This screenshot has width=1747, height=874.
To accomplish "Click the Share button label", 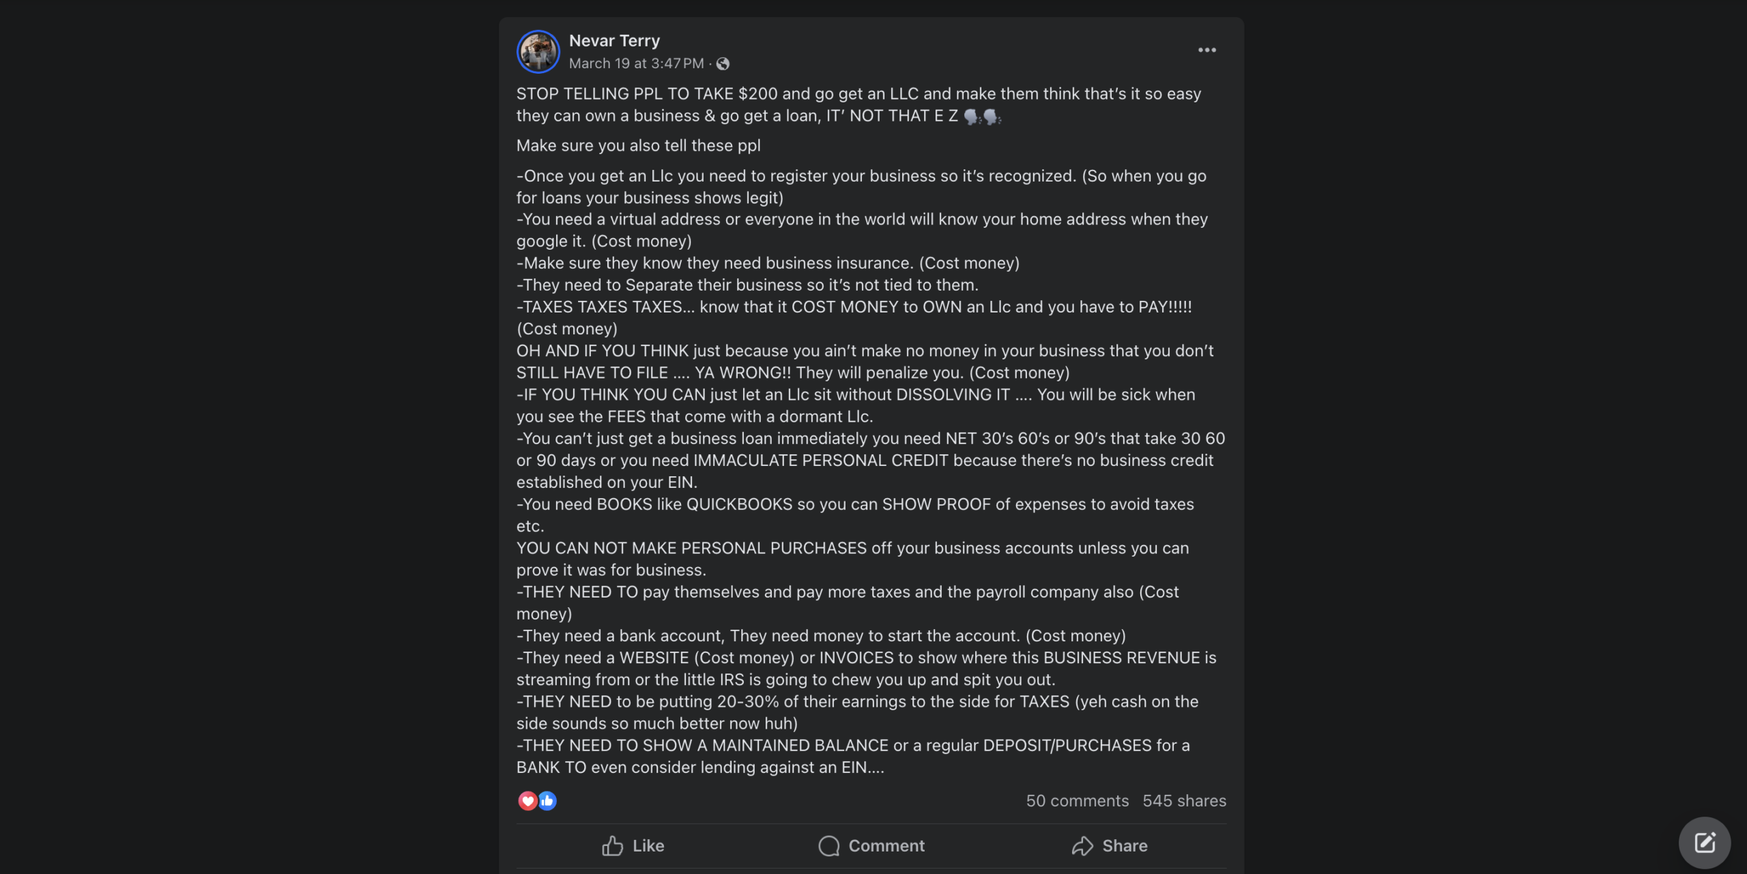I will (x=1125, y=846).
